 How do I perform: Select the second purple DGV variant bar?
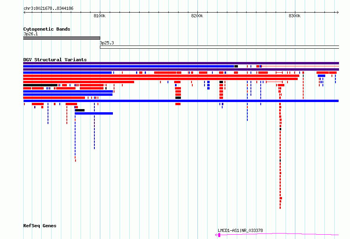[181, 69]
